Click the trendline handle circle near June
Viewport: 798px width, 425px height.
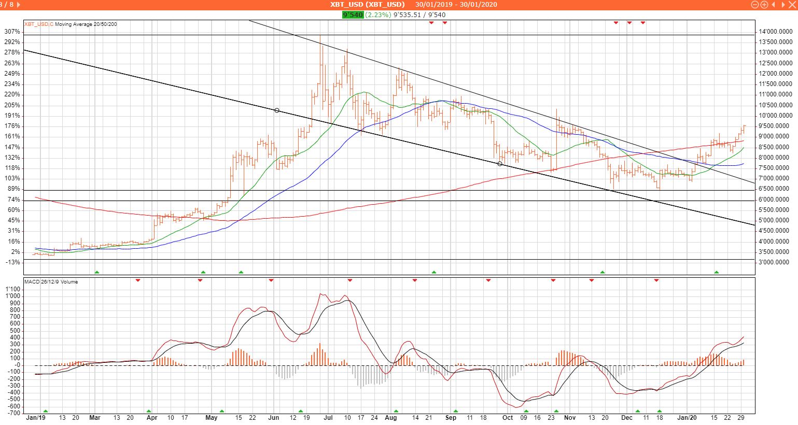[x=277, y=110]
